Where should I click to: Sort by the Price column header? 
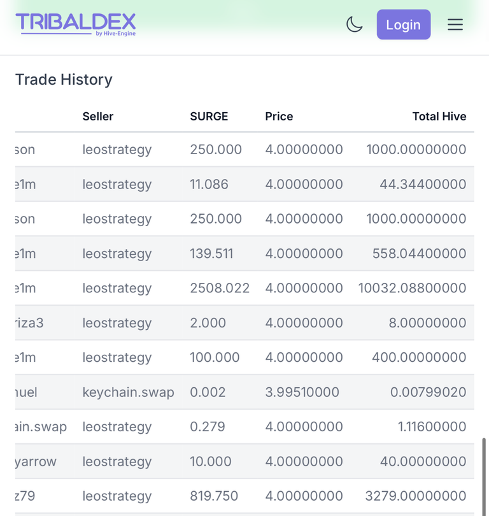click(x=279, y=117)
